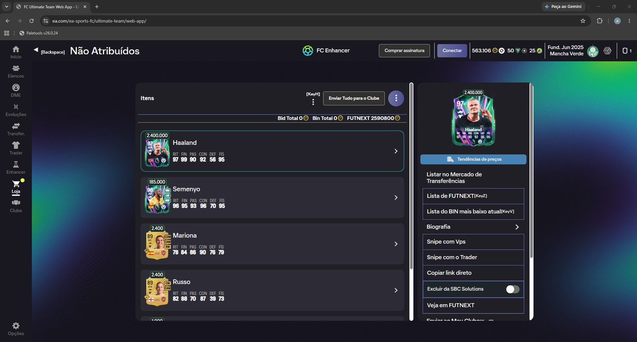Image resolution: width=637 pixels, height=342 pixels.
Task: Open the SBC storage icon in header
Action: [x=608, y=51]
